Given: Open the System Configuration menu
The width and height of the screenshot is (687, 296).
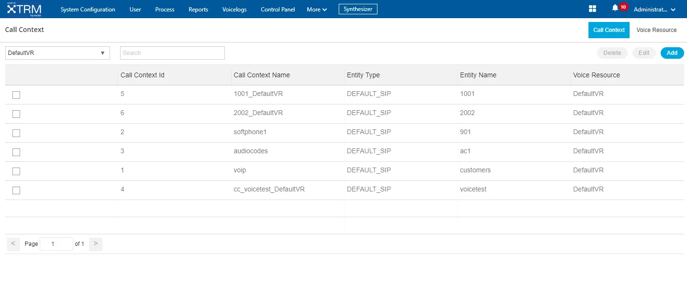Looking at the screenshot, I should click(x=88, y=10).
